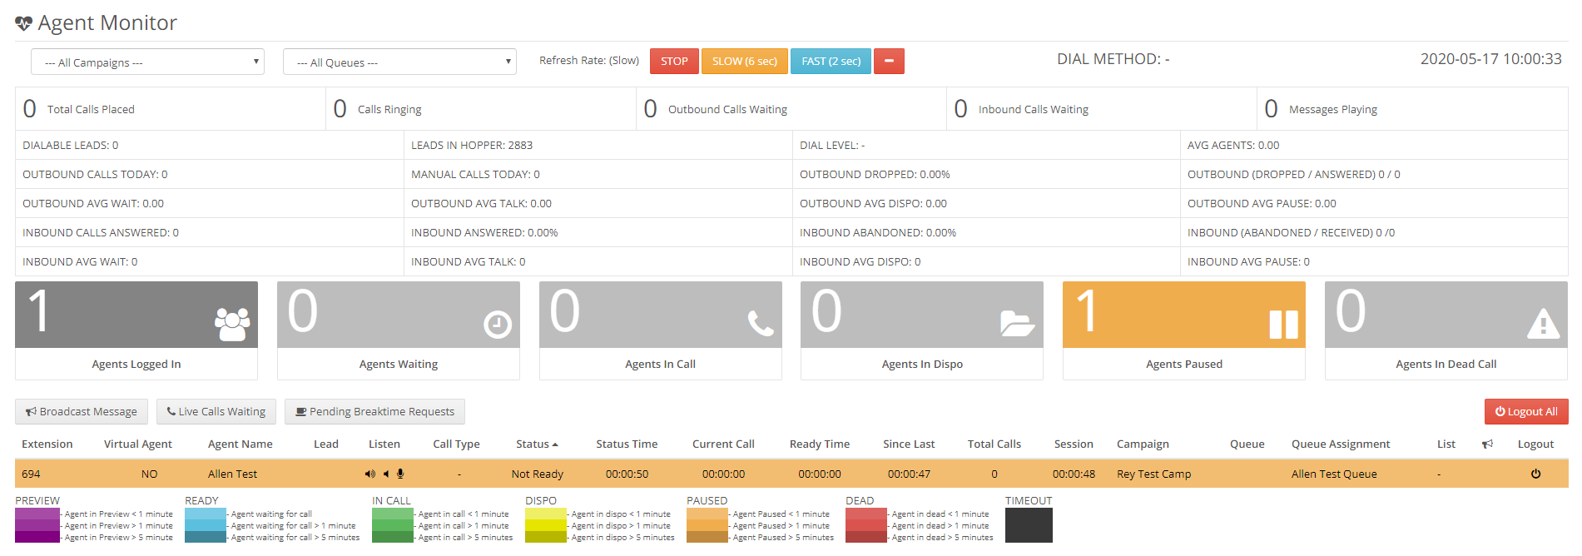Click the red minus collapse button
The image size is (1582, 556).
[889, 61]
